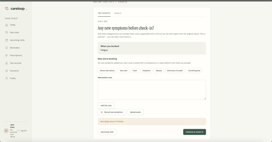Click the microphone icon on Record button
Viewport: 272px width, 142px height.
[x=102, y=112]
